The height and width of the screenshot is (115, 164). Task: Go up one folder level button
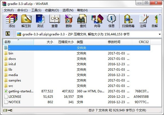point(8,34)
